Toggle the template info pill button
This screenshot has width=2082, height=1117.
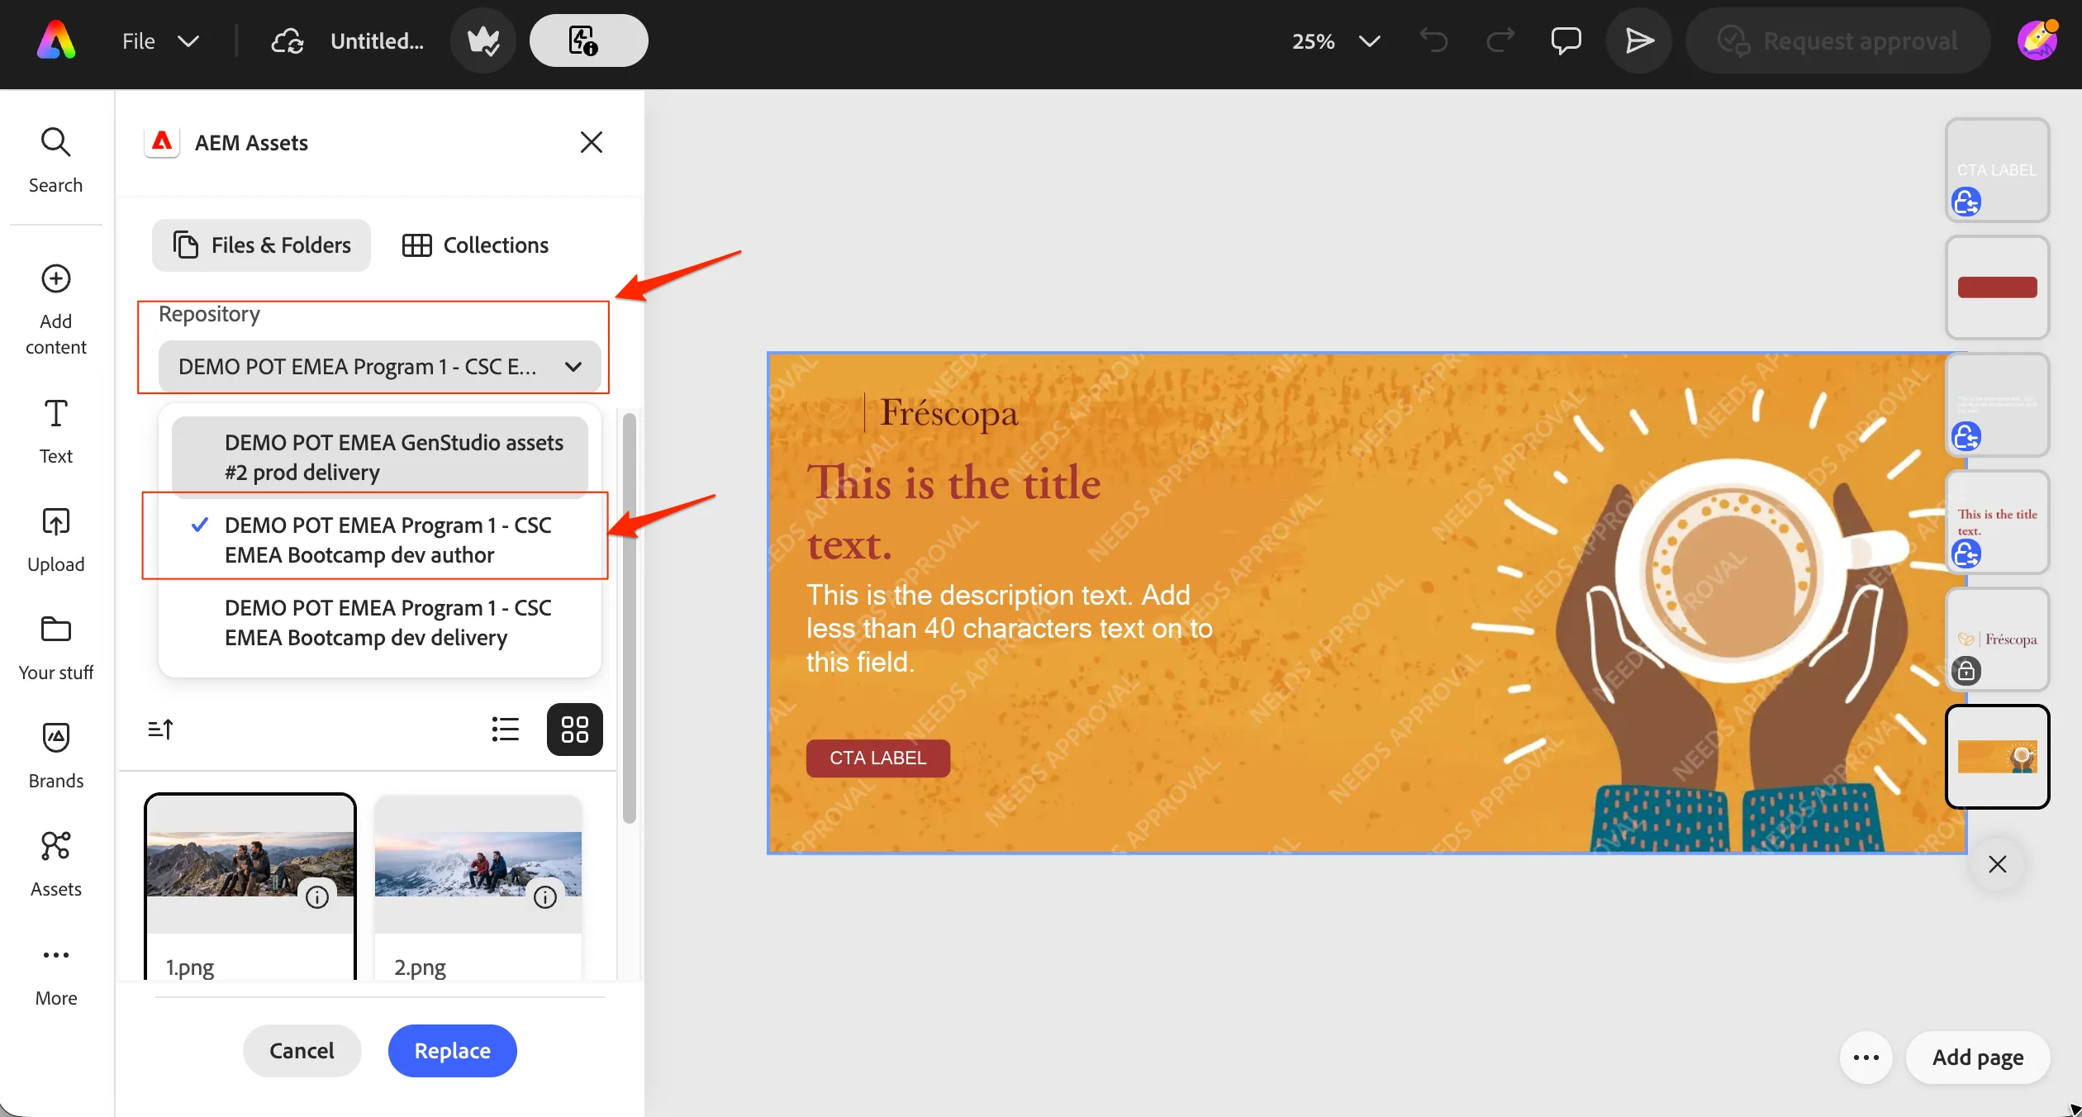[588, 40]
